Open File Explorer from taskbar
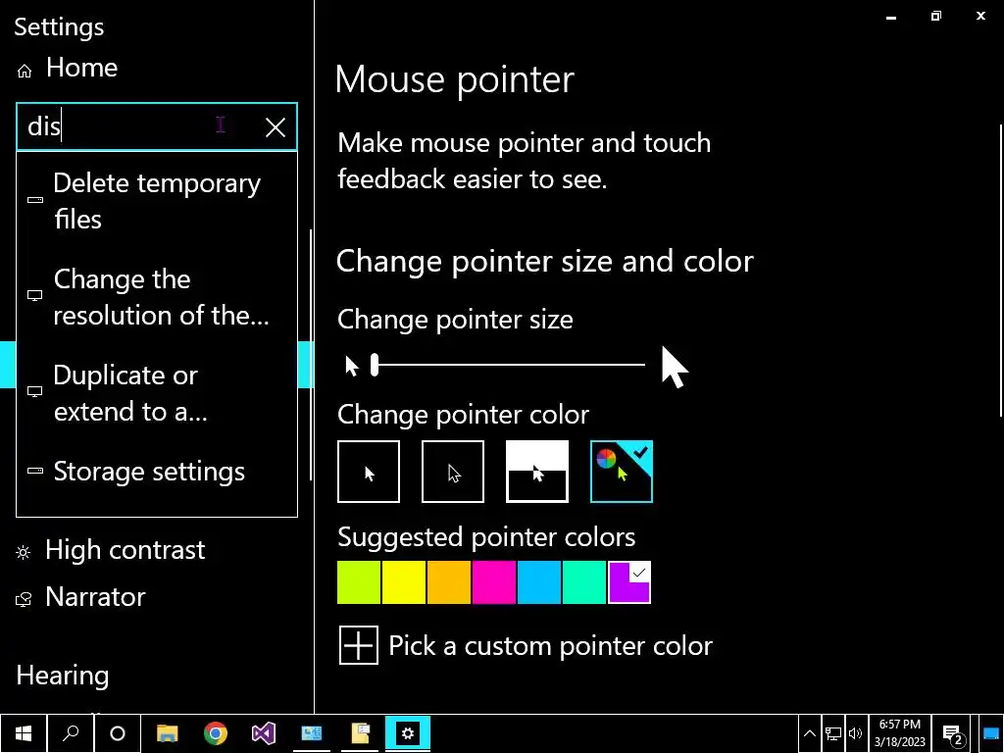Viewport: 1004px width, 753px height. tap(167, 733)
